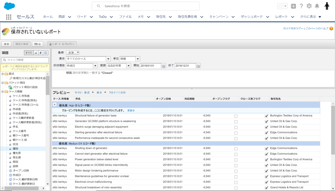Image resolution: width=335 pixels, height=191 pixels.
Task: Select the 優先度 field in tree
Action: pyautogui.click(x=17, y=153)
